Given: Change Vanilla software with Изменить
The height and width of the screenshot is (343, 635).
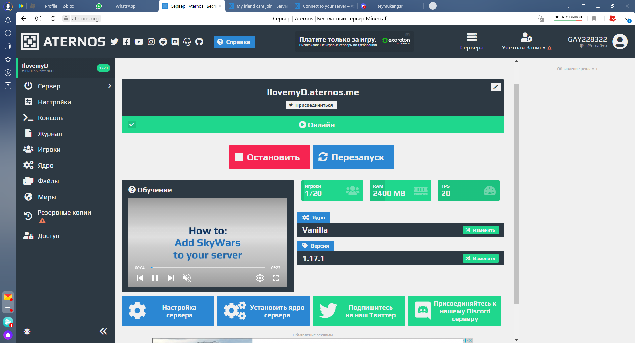Looking at the screenshot, I should [x=481, y=230].
